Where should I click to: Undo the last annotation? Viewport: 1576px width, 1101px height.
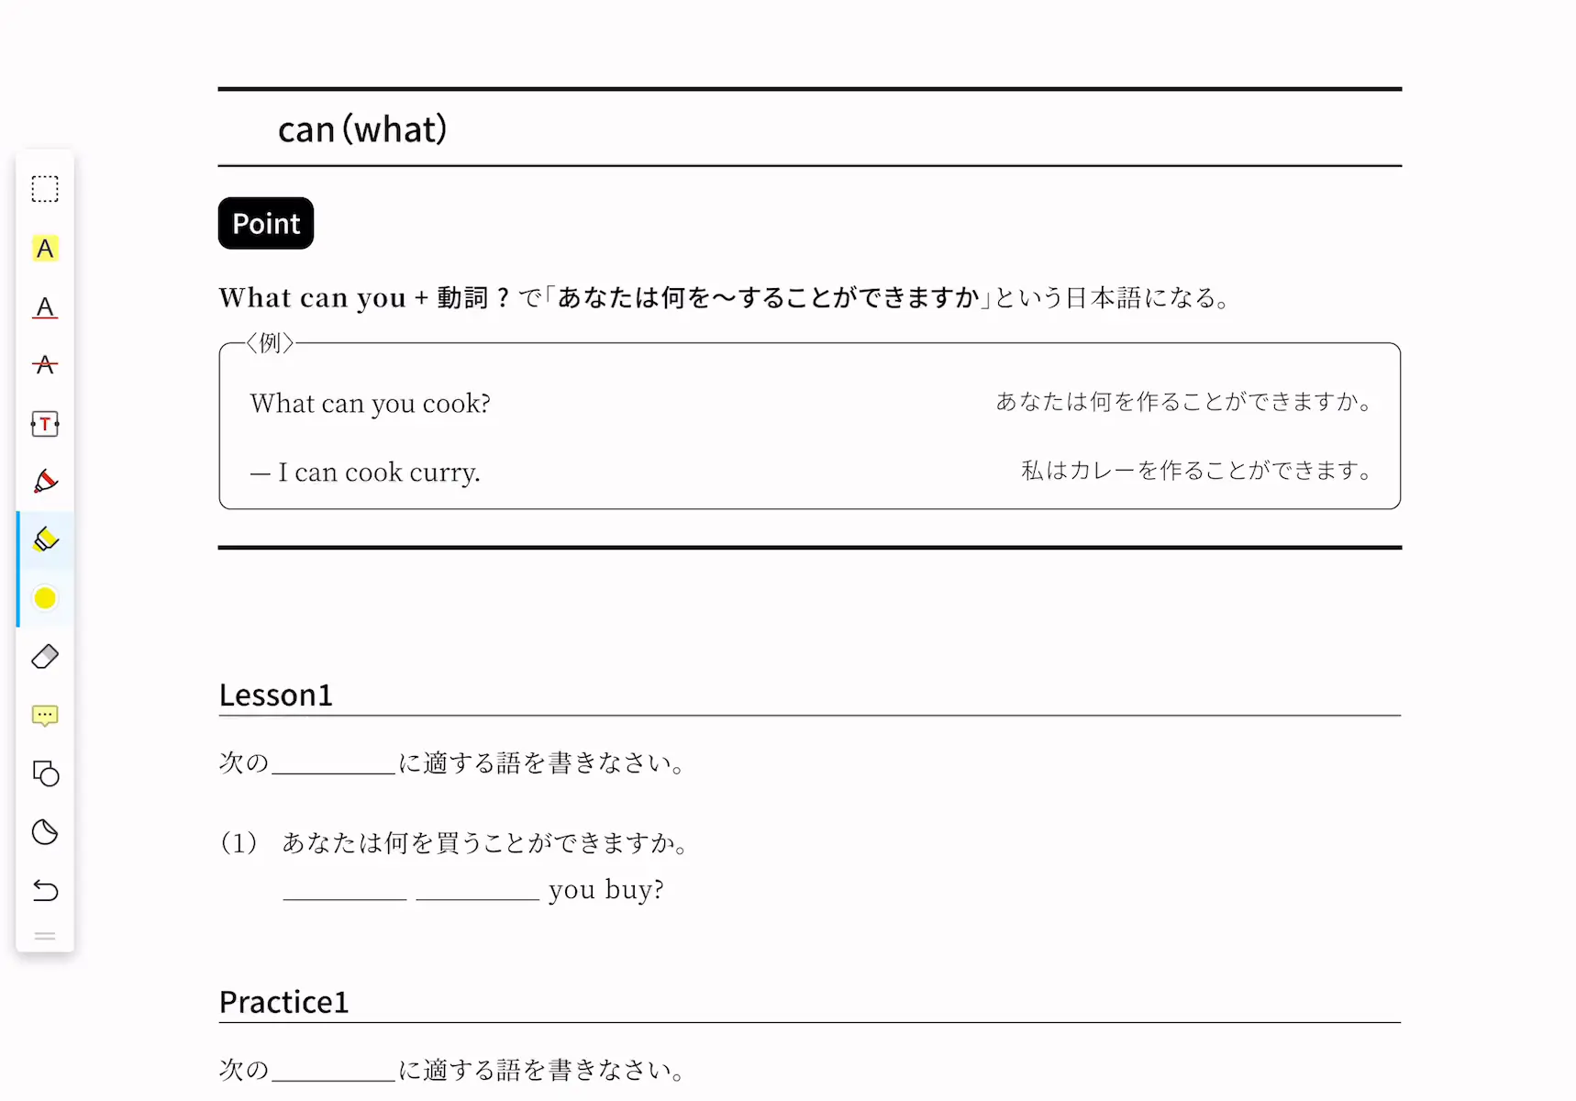pyautogui.click(x=45, y=890)
